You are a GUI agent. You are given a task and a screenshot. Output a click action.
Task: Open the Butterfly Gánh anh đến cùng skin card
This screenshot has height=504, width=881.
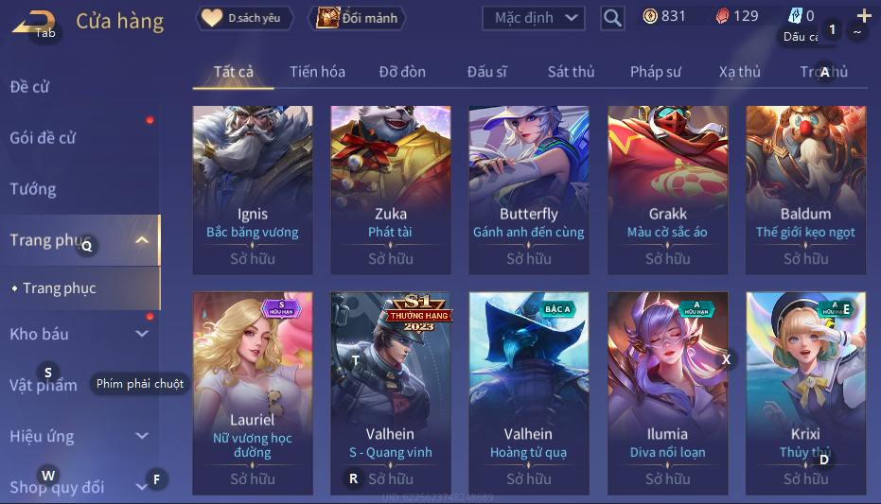pos(529,190)
